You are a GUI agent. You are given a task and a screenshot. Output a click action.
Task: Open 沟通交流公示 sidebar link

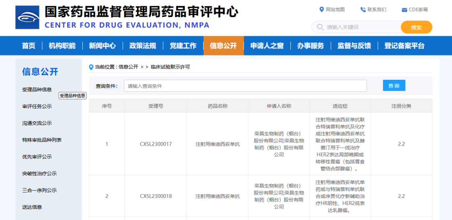point(37,123)
